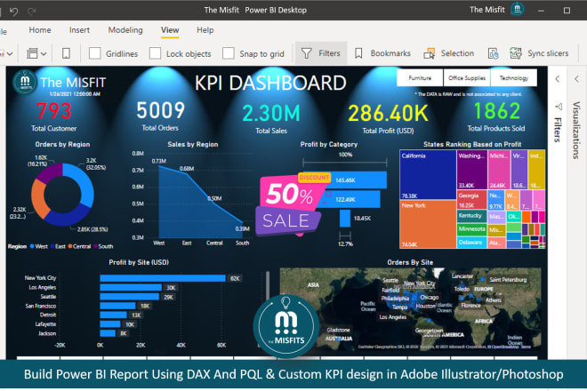The height and width of the screenshot is (391, 587).
Task: Select the California treemap tile
Action: 428,175
